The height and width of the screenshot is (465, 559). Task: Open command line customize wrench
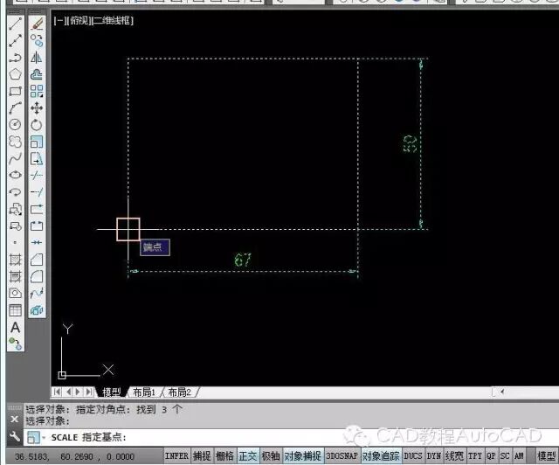tap(14, 436)
